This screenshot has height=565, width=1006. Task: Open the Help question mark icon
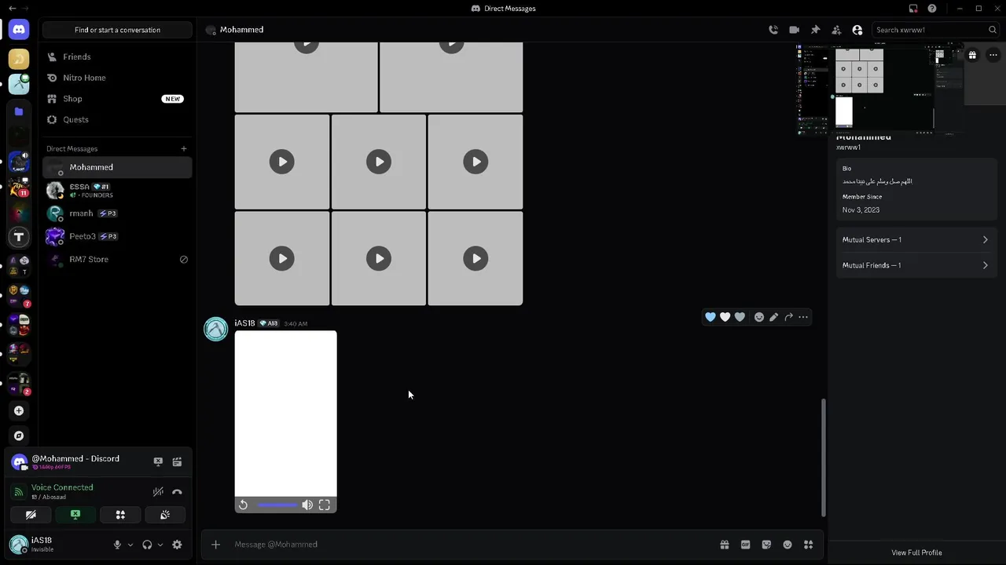coord(932,9)
